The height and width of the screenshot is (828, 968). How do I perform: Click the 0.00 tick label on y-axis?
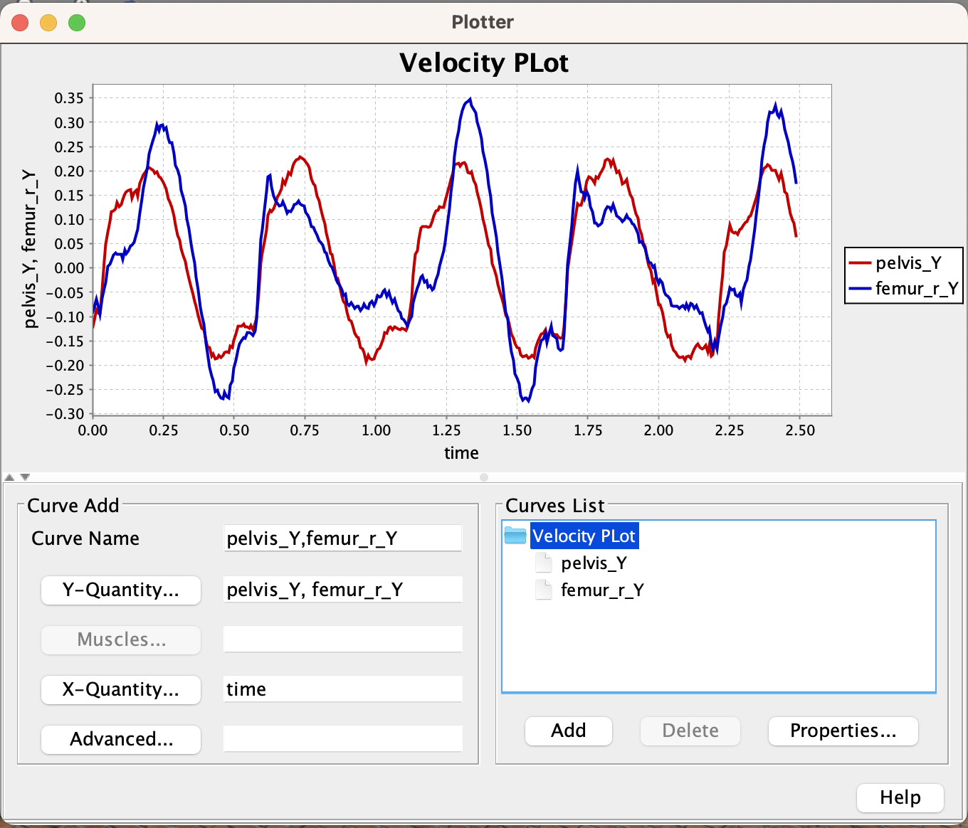pyautogui.click(x=69, y=268)
